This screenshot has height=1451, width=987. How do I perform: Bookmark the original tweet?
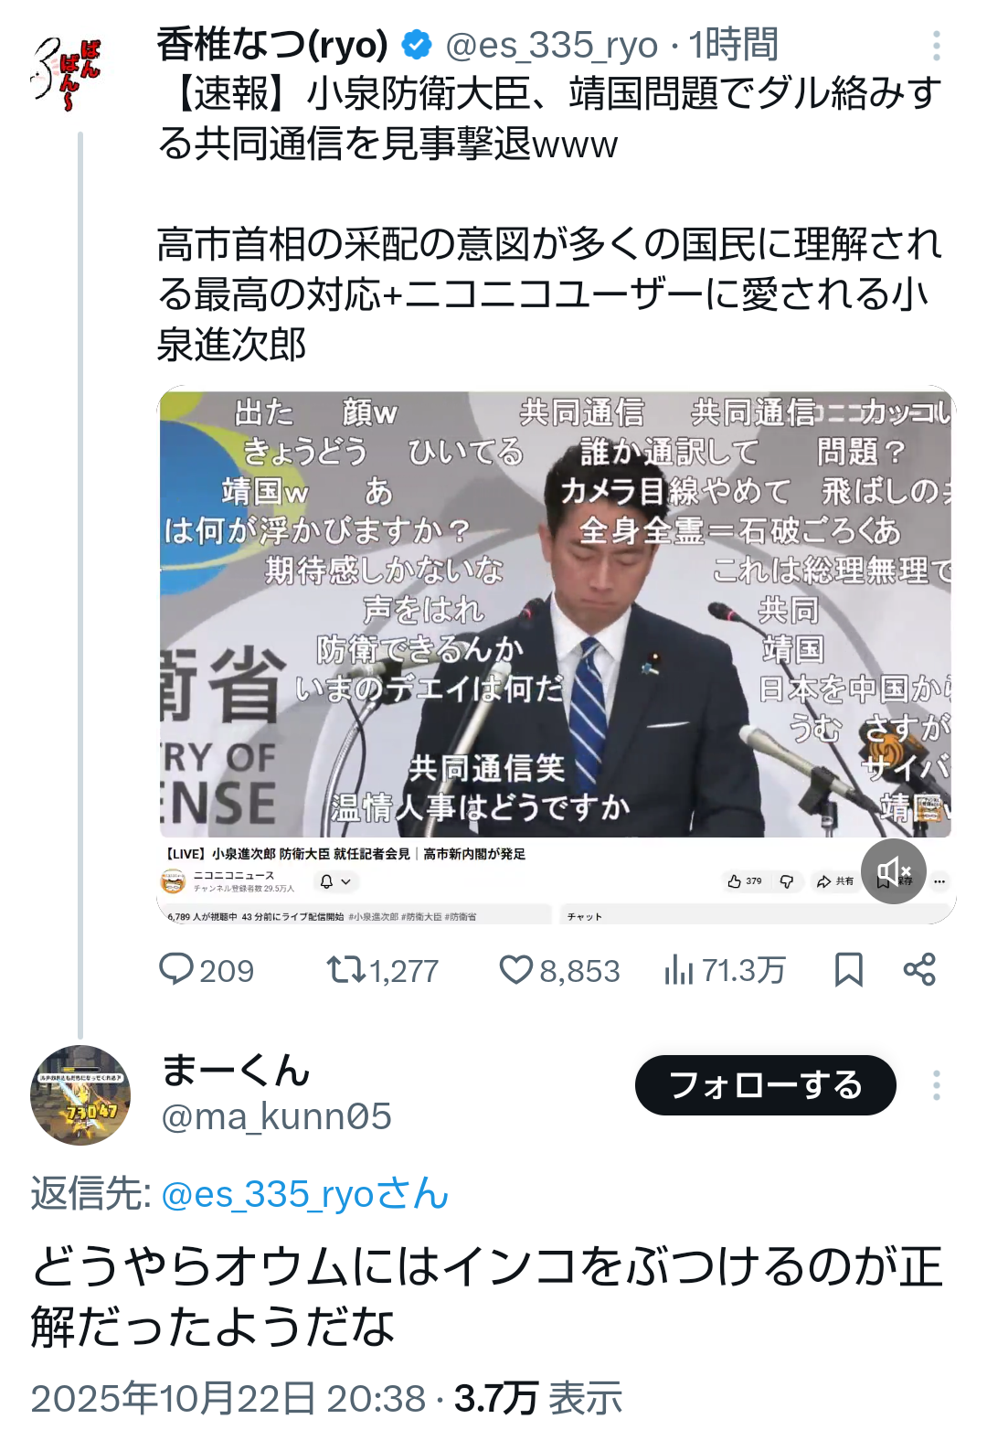click(x=848, y=969)
